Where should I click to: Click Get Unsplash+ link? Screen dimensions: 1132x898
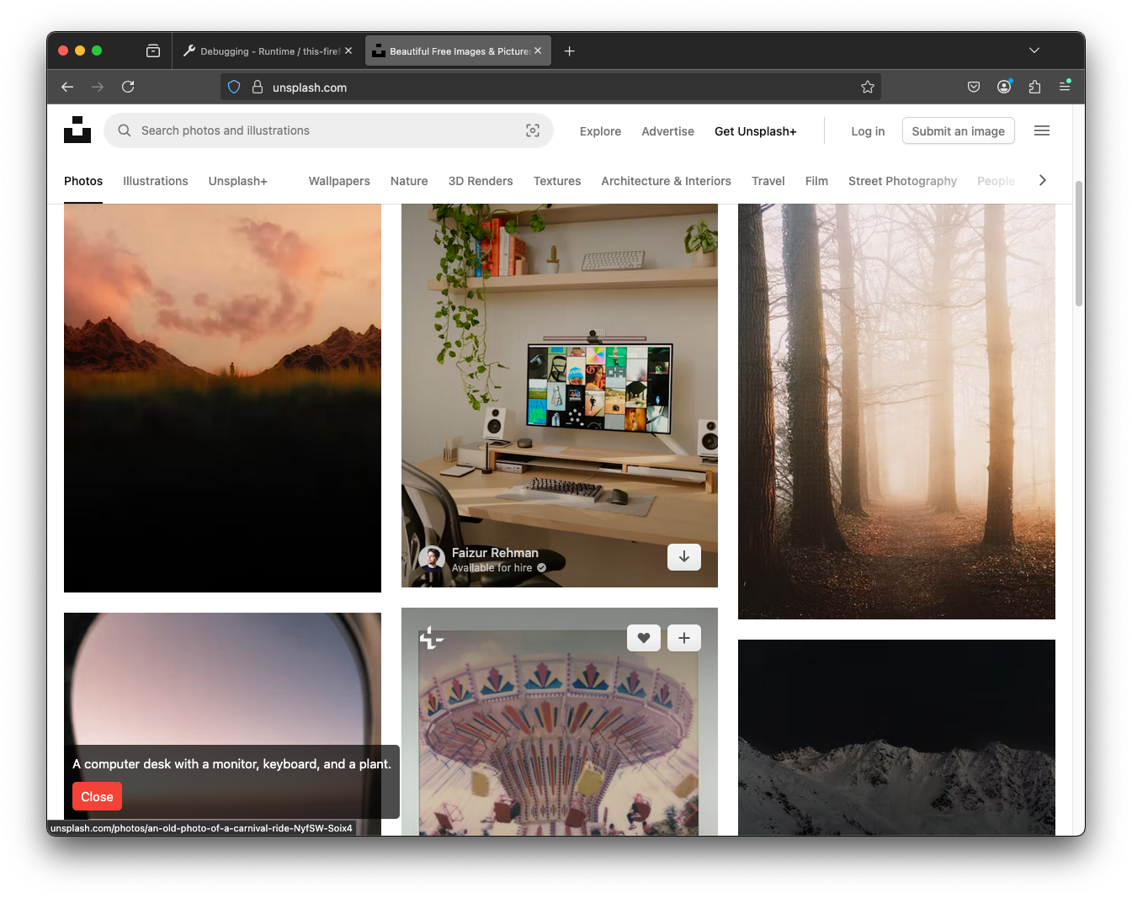click(755, 131)
